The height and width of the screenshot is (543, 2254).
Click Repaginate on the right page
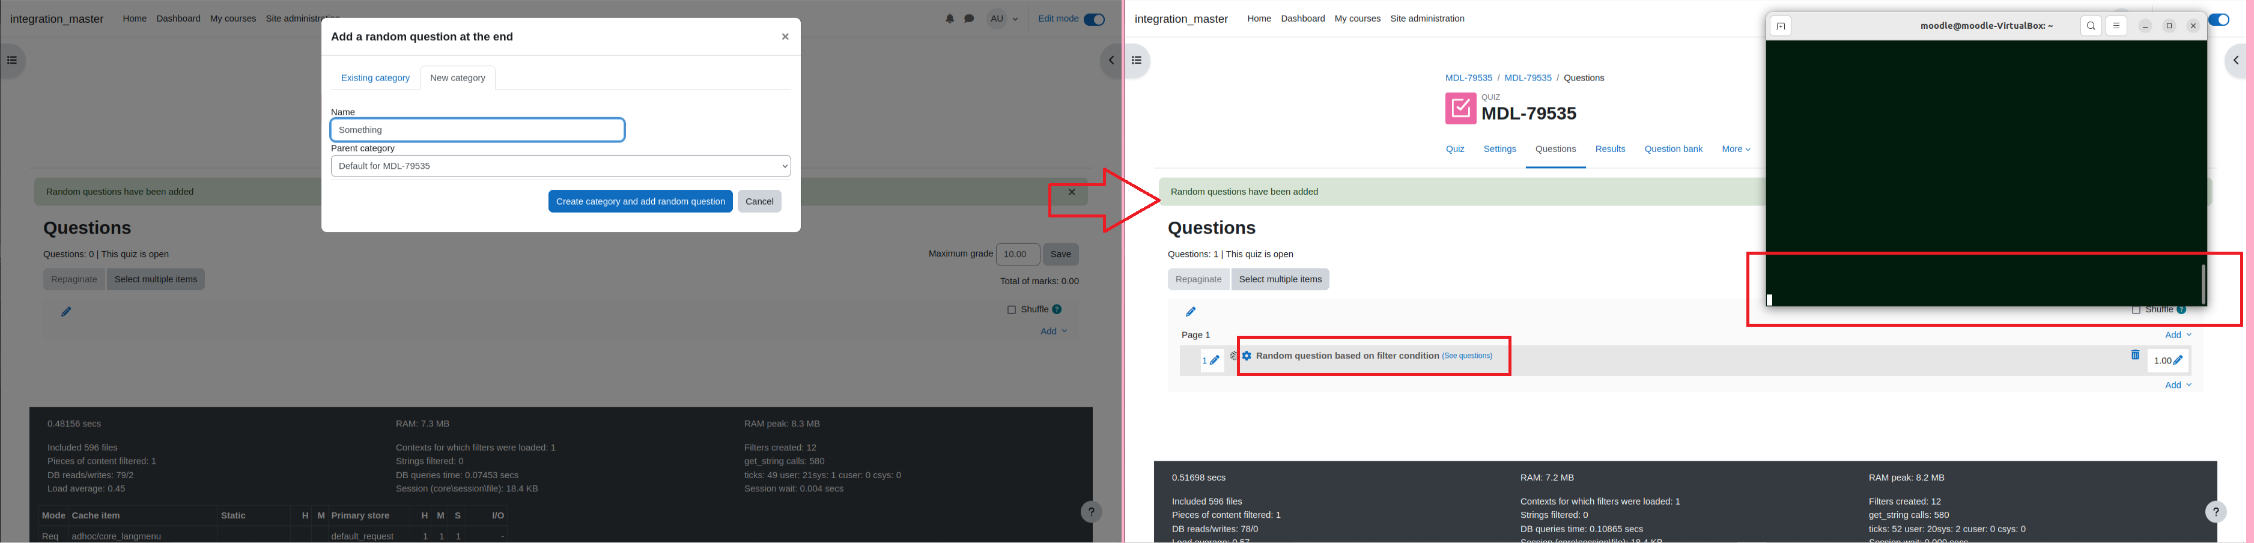(x=1198, y=279)
